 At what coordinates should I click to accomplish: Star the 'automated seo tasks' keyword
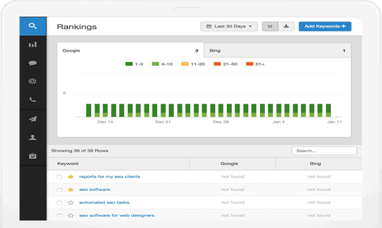[x=71, y=202]
